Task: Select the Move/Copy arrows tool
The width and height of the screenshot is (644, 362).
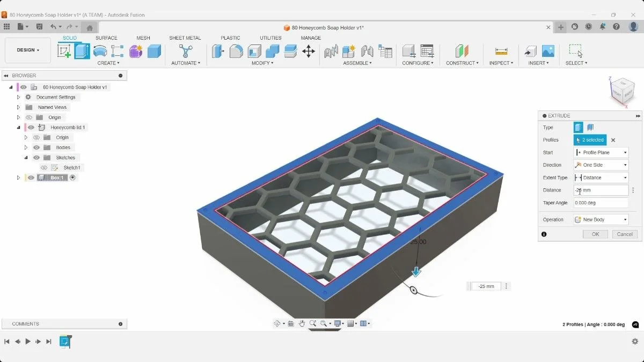Action: coord(309,51)
